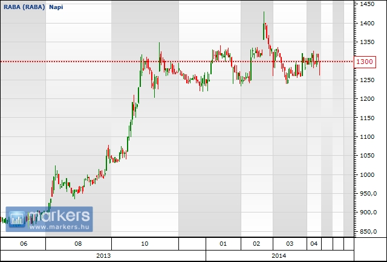Click the 2014 year label
The height and width of the screenshot is (262, 387).
click(279, 255)
